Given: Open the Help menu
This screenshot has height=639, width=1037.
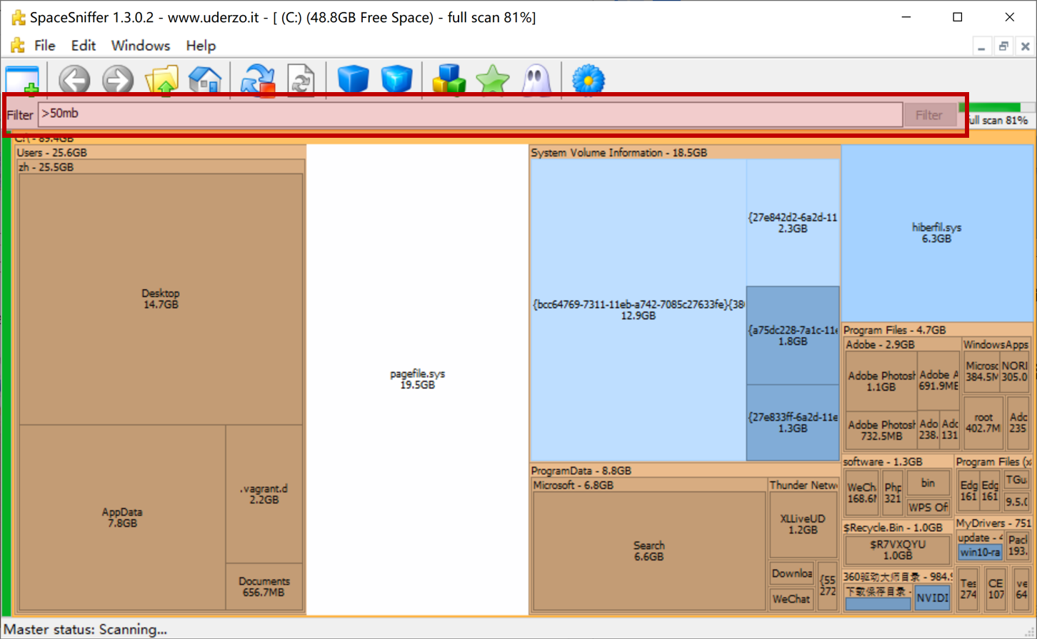Looking at the screenshot, I should click(201, 46).
